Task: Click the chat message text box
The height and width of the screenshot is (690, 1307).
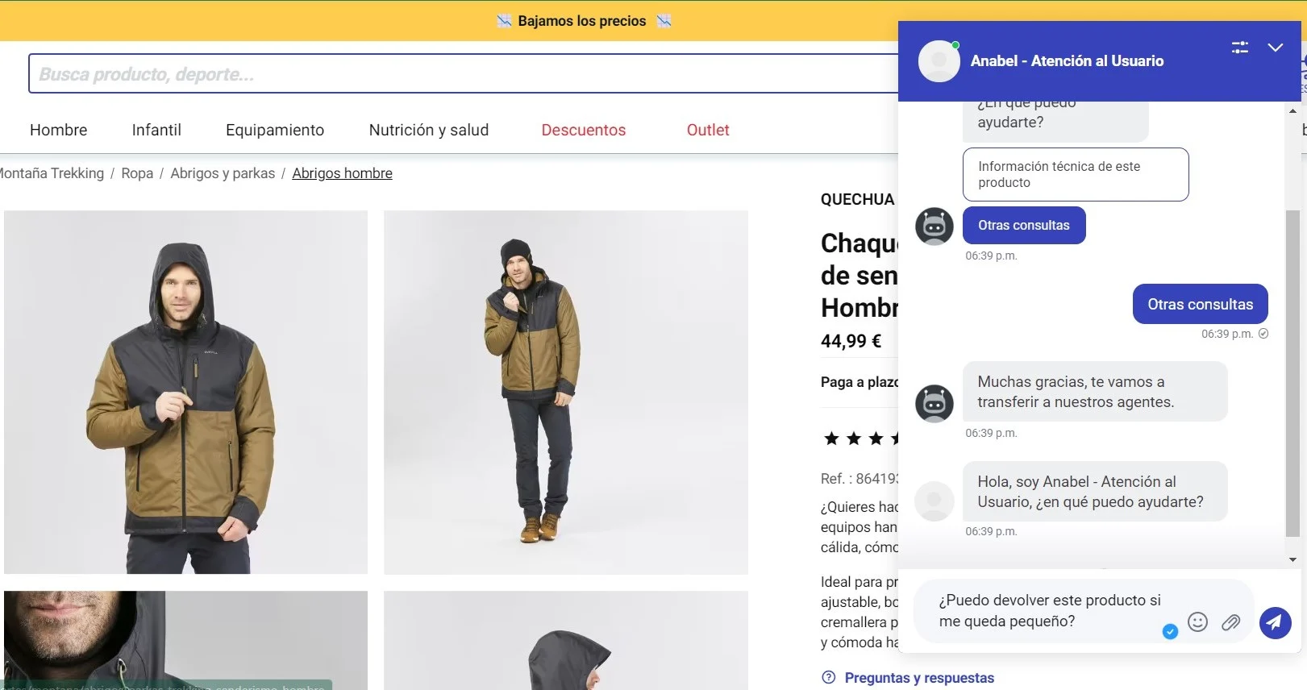Action: pos(1048,611)
